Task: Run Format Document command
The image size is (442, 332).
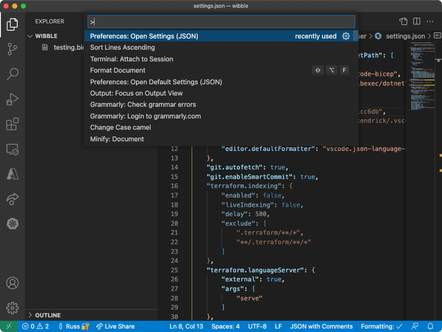Action: [x=221, y=70]
